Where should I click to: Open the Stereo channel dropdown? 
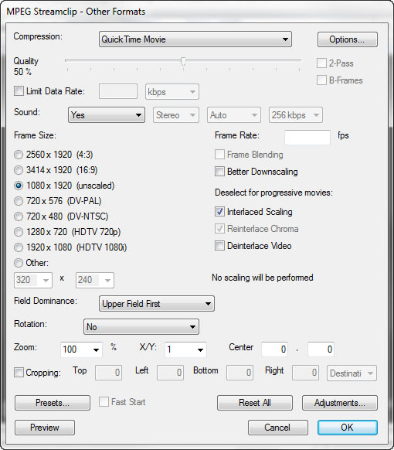coord(176,115)
